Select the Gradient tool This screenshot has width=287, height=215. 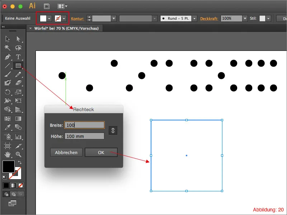pos(18,119)
